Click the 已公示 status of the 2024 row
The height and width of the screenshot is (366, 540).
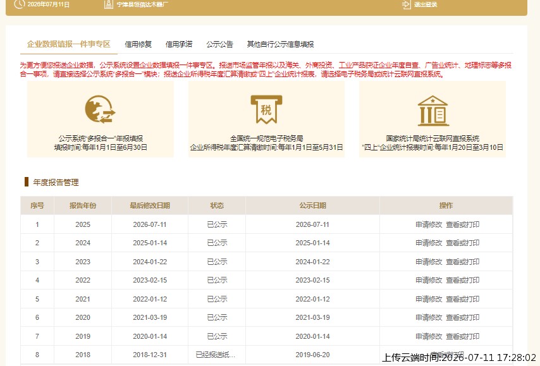point(217,243)
